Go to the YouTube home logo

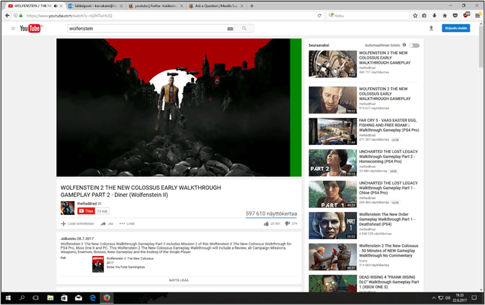tap(30, 28)
